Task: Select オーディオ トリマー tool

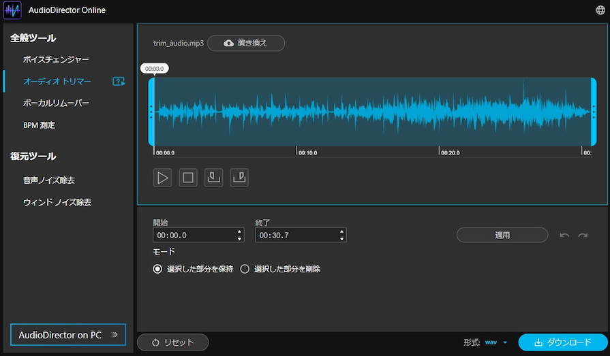Action: (x=57, y=81)
